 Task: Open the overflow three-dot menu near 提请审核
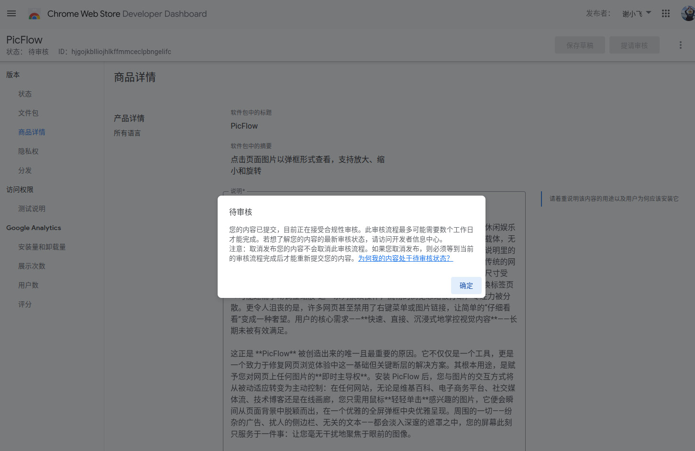(680, 44)
